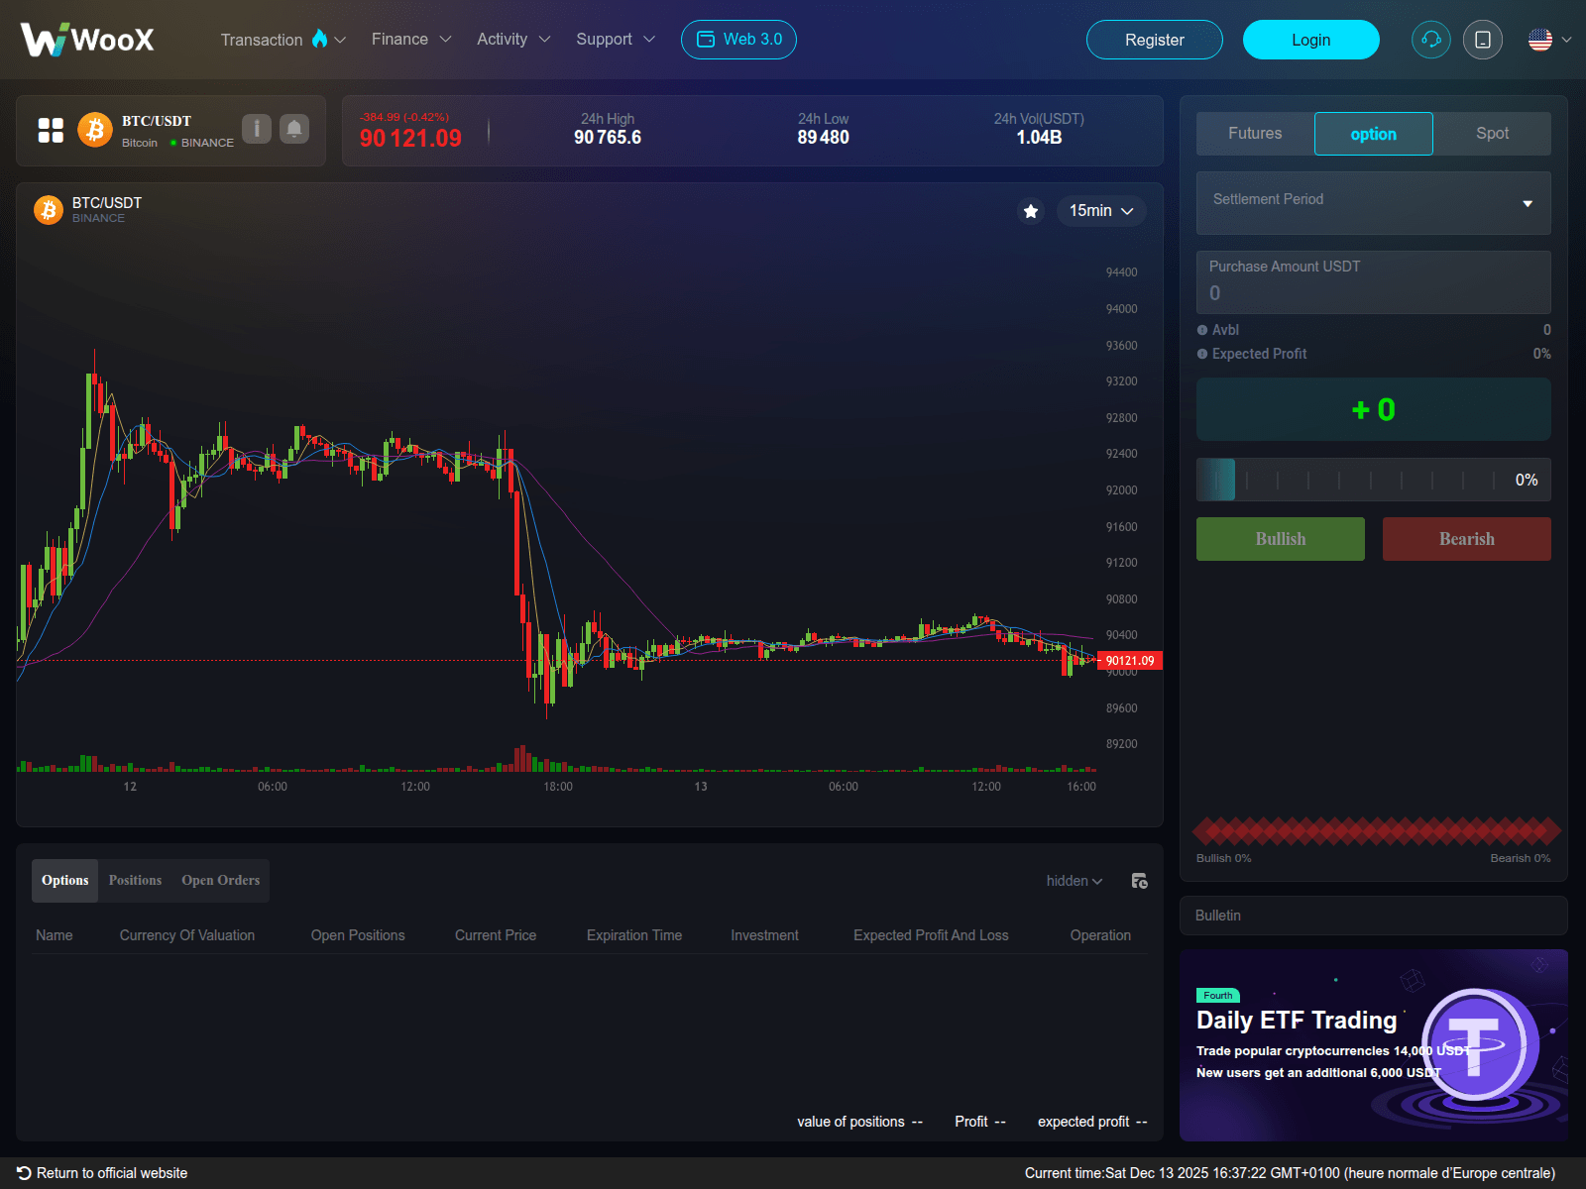Click the Bitcoin coin icon in ticker panel
Viewport: 1586px width, 1189px height.
pyautogui.click(x=95, y=130)
